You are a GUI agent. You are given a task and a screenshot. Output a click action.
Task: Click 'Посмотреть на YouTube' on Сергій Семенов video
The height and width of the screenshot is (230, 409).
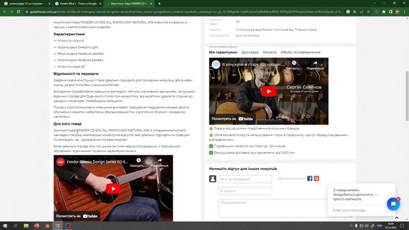point(232,119)
